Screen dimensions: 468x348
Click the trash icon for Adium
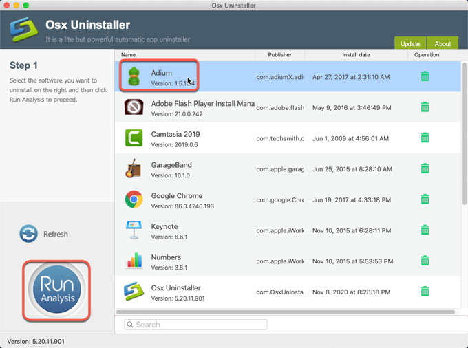pos(425,76)
